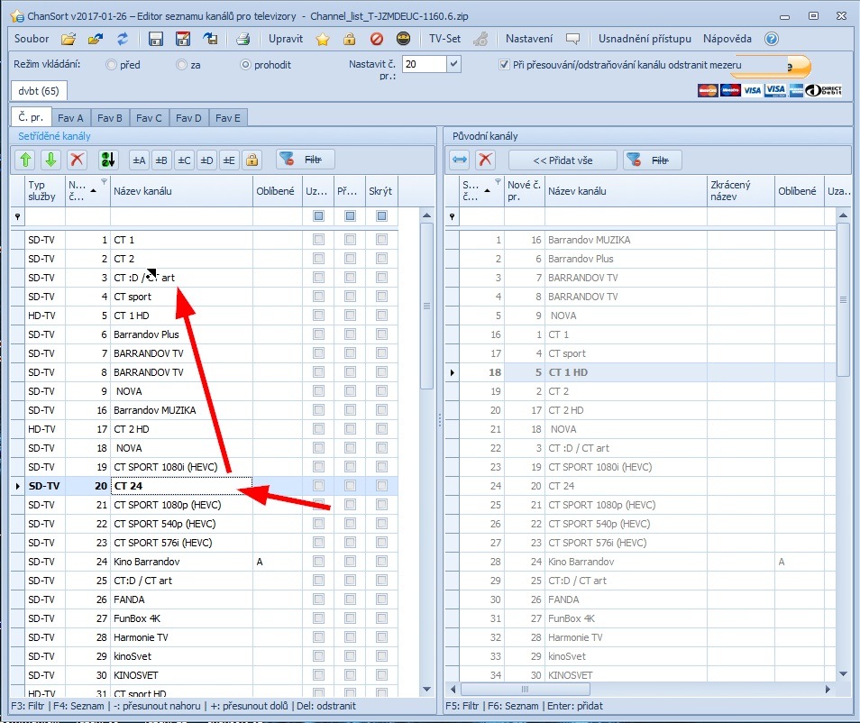Click the S... č... column filter icon in original list
The image size is (860, 723).
click(498, 181)
